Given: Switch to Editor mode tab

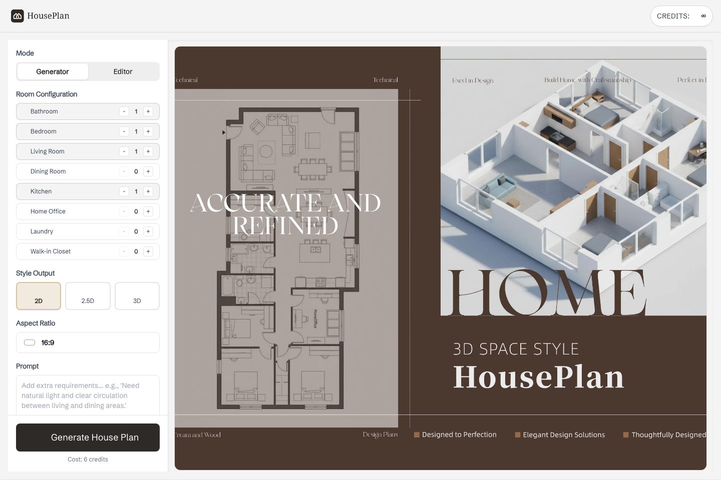Looking at the screenshot, I should pyautogui.click(x=123, y=71).
